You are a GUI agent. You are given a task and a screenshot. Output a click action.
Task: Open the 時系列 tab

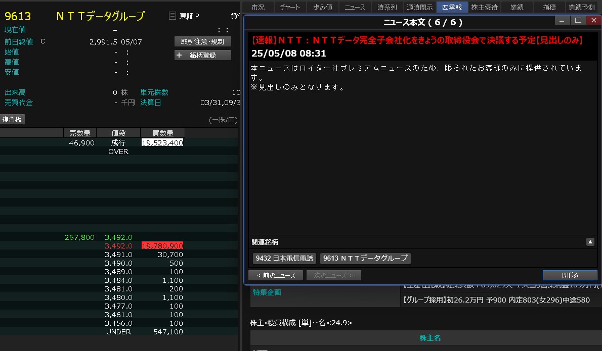point(387,7)
